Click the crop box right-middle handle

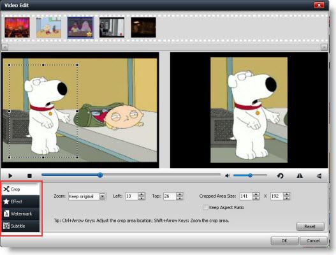tap(77, 111)
